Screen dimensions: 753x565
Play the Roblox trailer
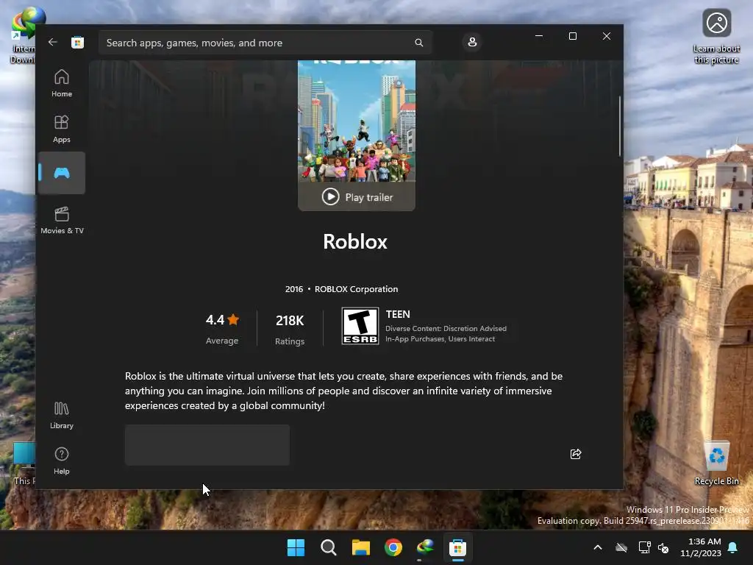coord(357,197)
